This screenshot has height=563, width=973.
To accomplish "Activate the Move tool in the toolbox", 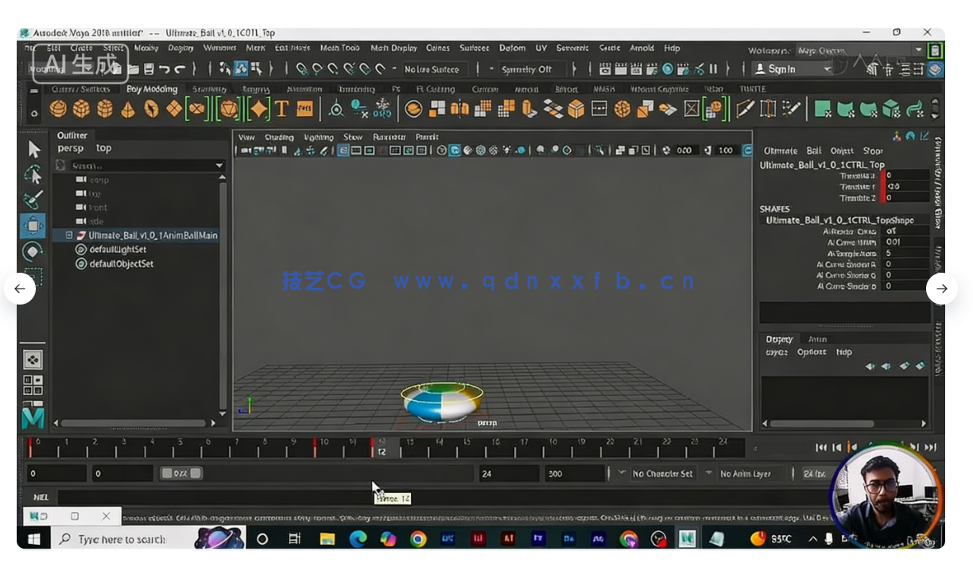I will [33, 226].
